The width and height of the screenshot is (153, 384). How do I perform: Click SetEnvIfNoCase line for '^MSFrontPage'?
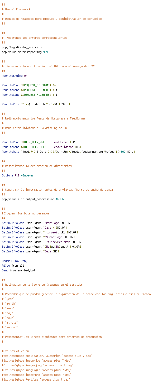[38, 237]
